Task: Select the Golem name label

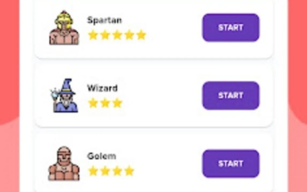Action: (102, 156)
